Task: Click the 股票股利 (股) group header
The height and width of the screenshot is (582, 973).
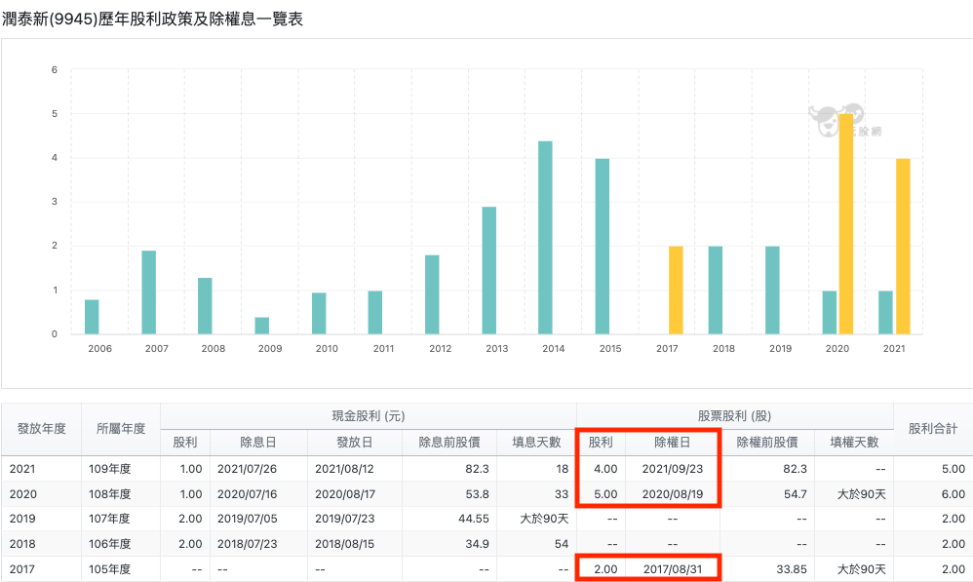Action: click(x=735, y=415)
